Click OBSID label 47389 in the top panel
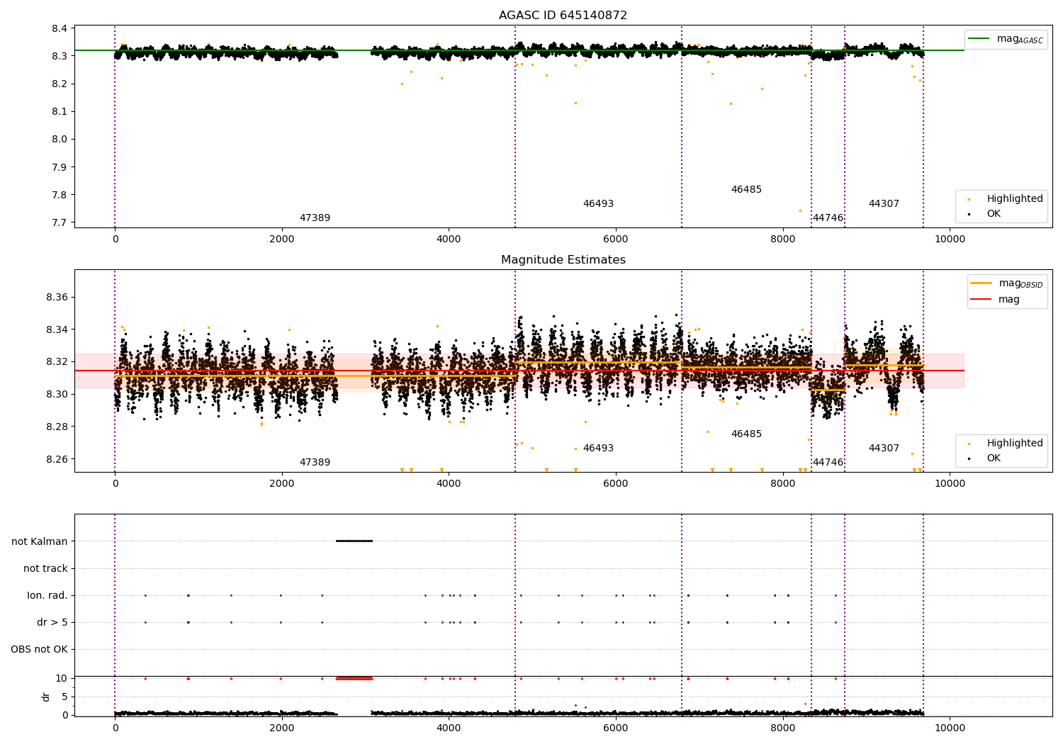 (x=315, y=218)
